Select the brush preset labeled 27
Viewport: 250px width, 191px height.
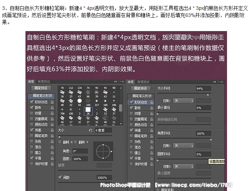(x=88, y=120)
